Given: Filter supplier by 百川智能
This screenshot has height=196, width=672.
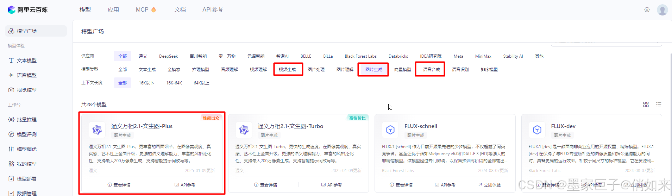Looking at the screenshot, I should pos(198,56).
